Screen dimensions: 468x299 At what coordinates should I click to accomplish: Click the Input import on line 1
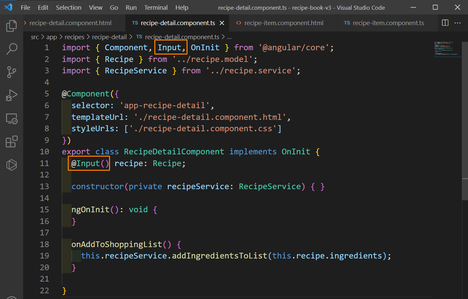pos(169,48)
